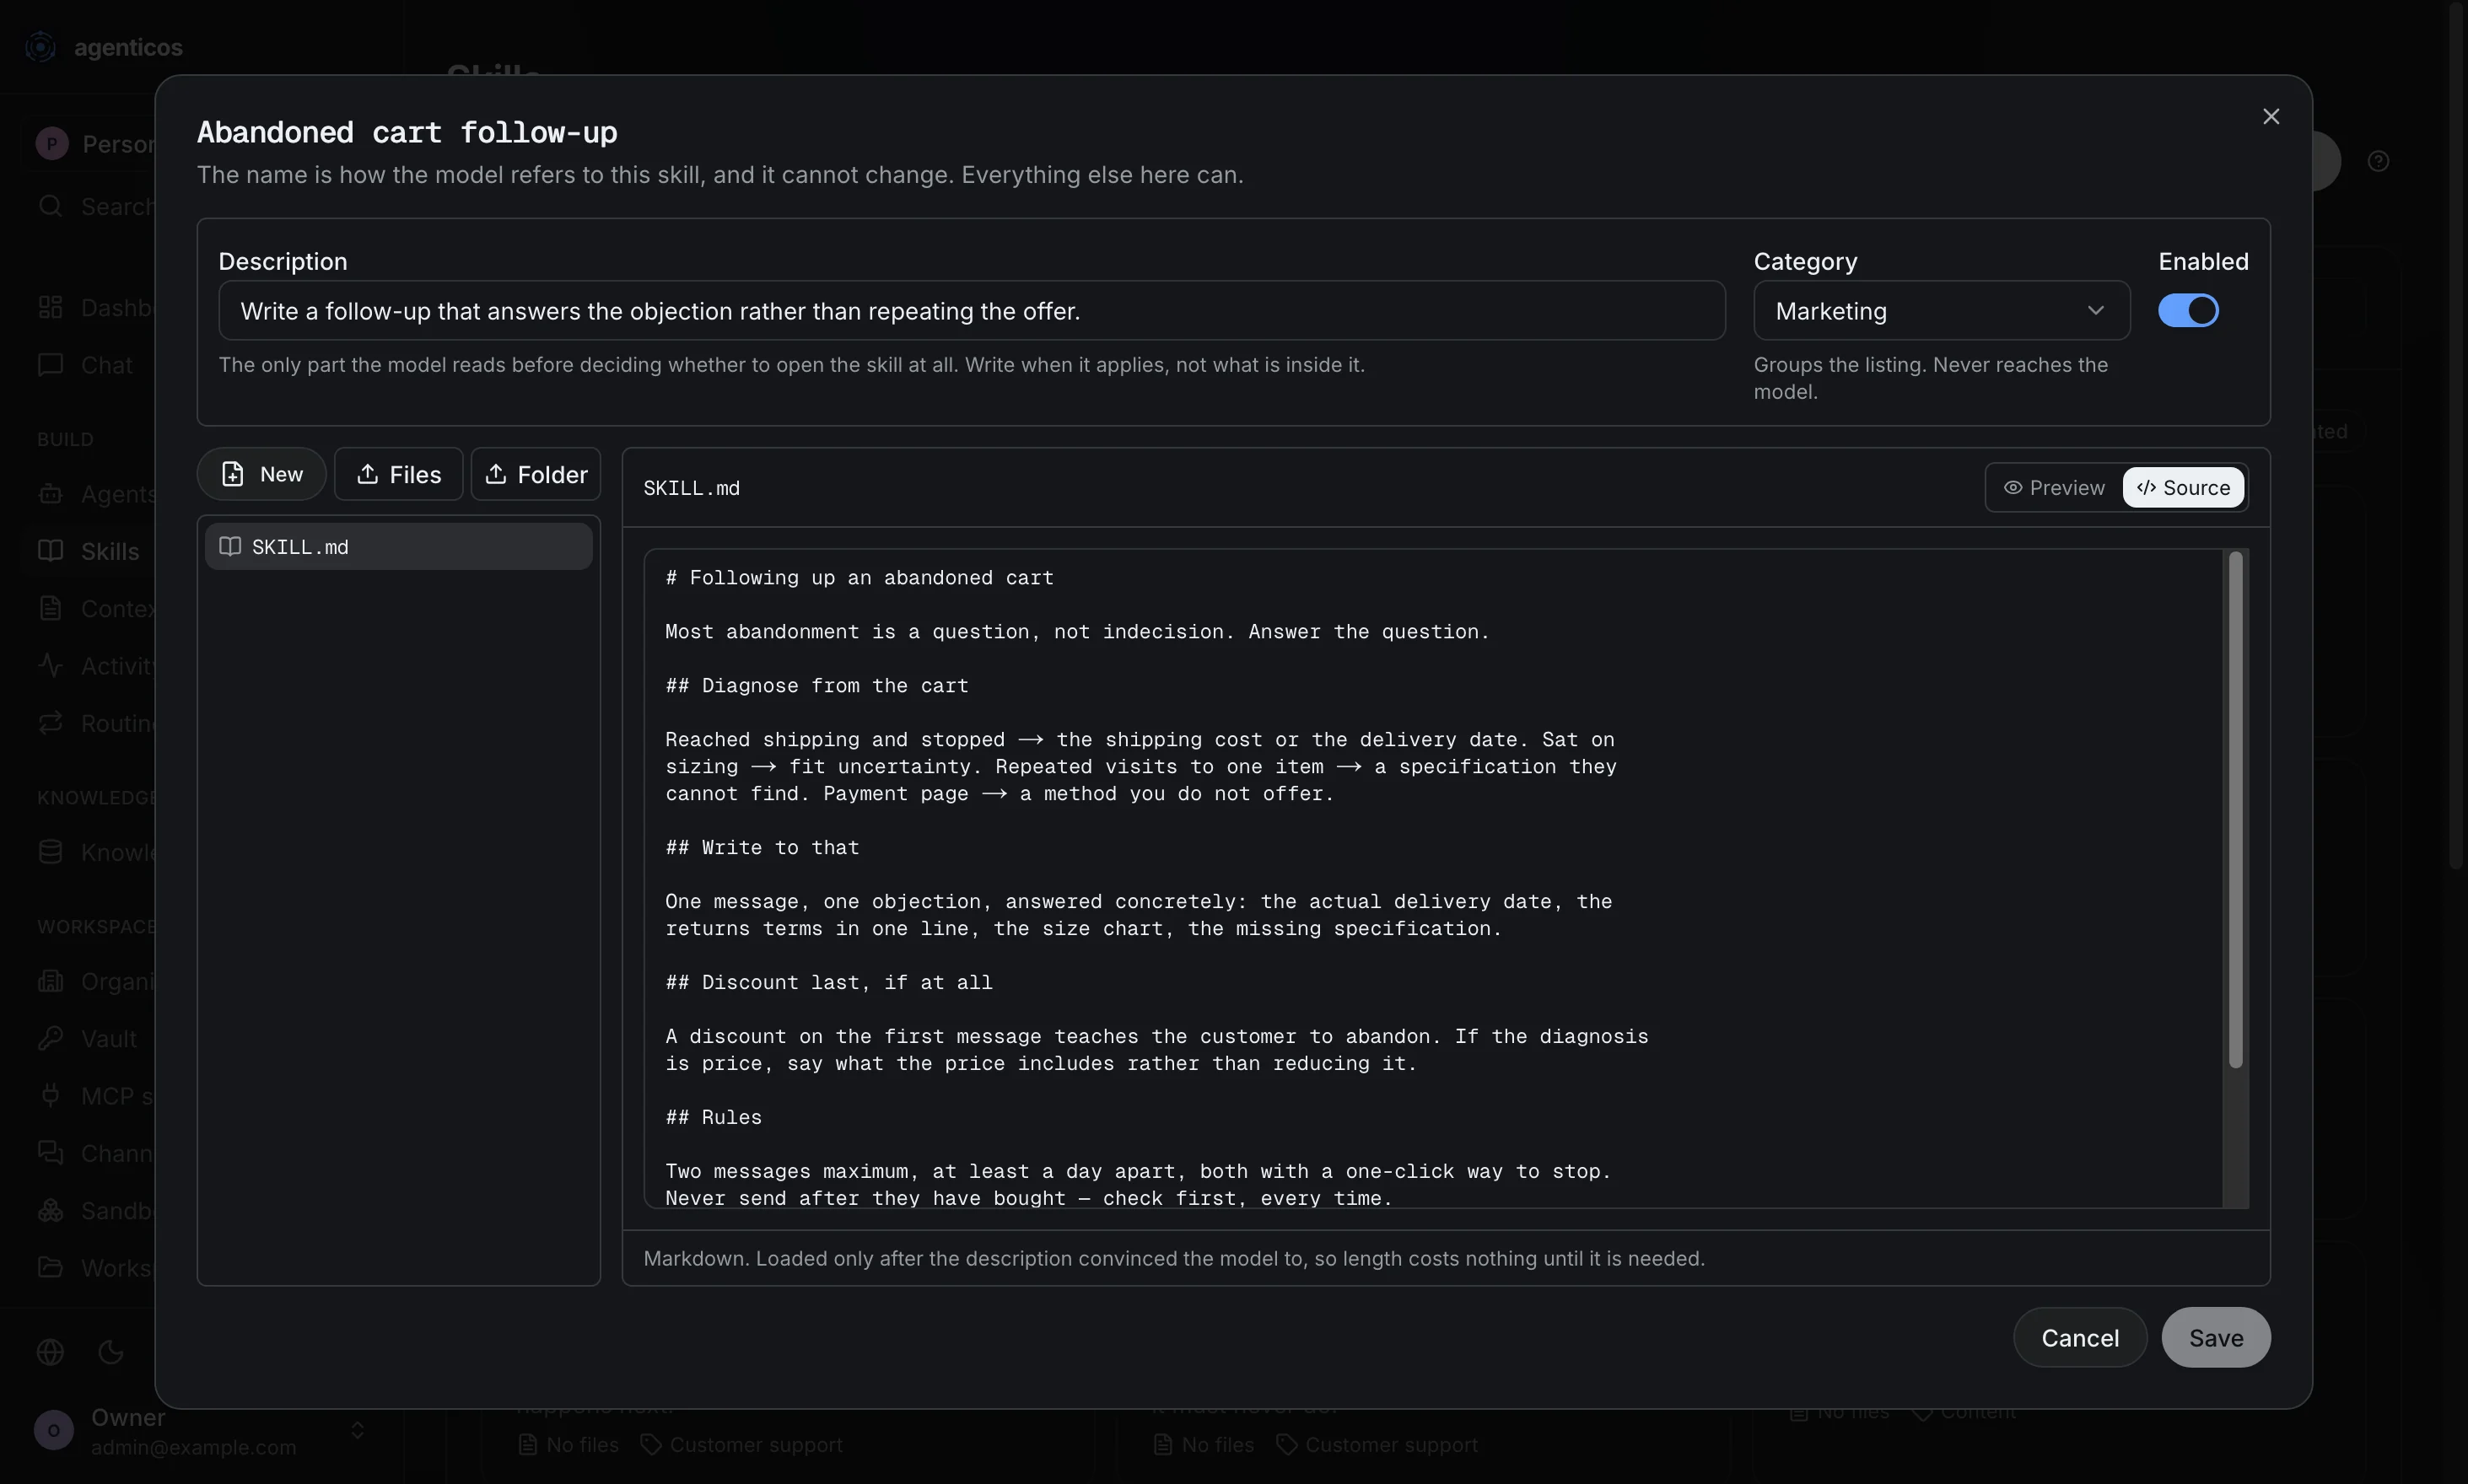Click the SKILL.md filename above the editor
This screenshot has width=2468, height=1484.
(x=692, y=488)
